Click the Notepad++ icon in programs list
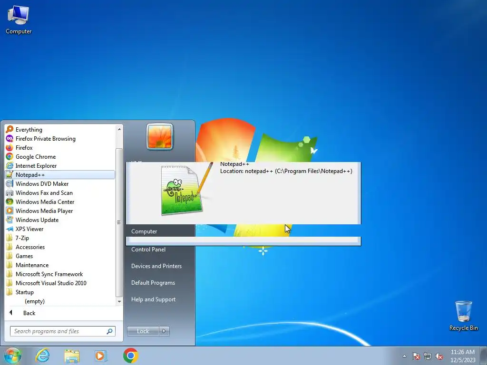 tap(10, 174)
